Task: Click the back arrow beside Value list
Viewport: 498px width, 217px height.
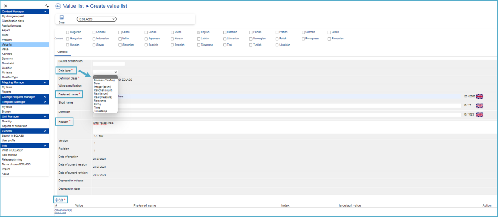Action: (x=58, y=6)
